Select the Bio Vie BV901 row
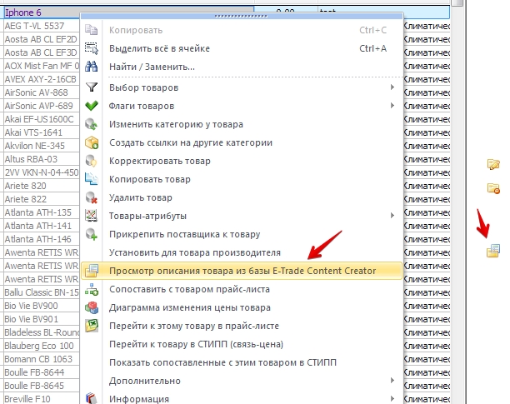Screen dimensions: 510x404 (42, 319)
